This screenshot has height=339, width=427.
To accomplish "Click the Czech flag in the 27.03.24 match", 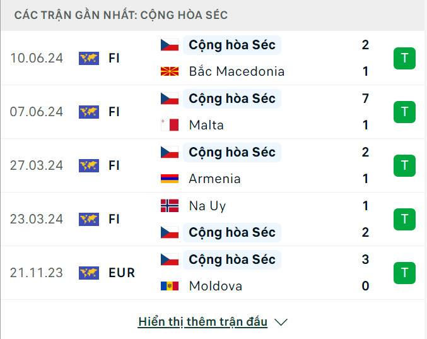I will pyautogui.click(x=170, y=152).
